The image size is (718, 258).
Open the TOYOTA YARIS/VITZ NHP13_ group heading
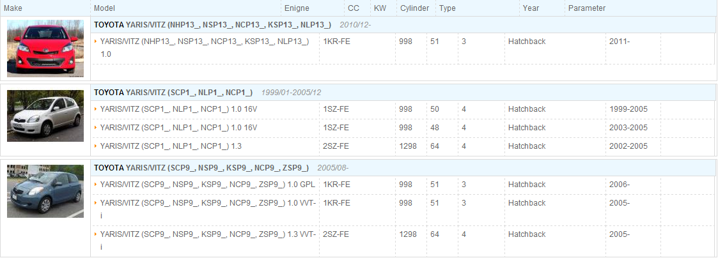(x=212, y=25)
